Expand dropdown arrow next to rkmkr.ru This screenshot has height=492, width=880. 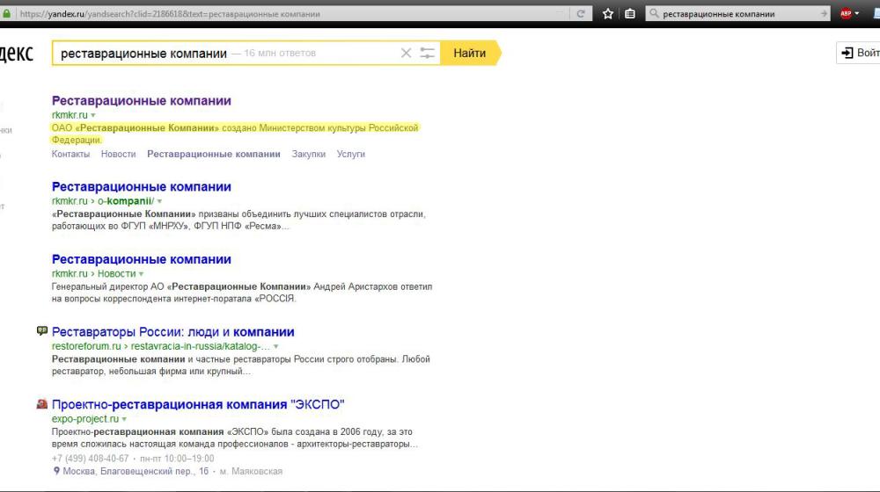(93, 115)
